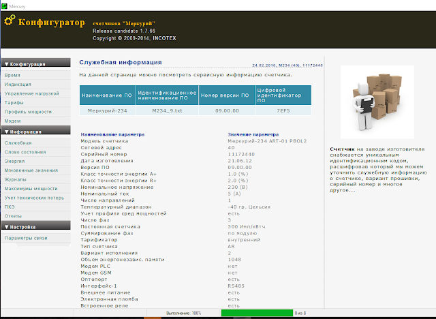Open the Тарифы page
The width and height of the screenshot is (436, 319).
pos(36,103)
